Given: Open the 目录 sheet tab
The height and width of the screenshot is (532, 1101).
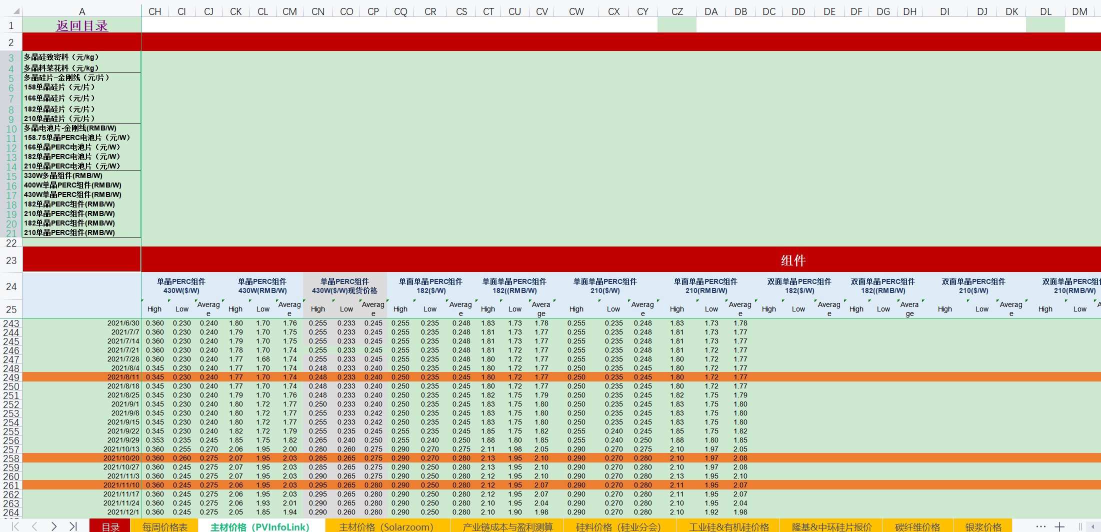Looking at the screenshot, I should click(x=110, y=526).
